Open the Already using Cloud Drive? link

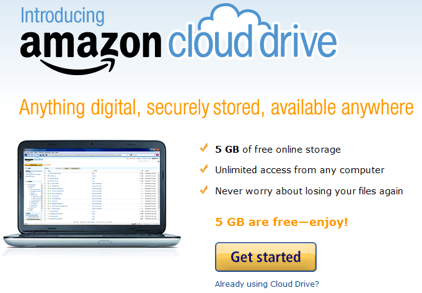266,284
